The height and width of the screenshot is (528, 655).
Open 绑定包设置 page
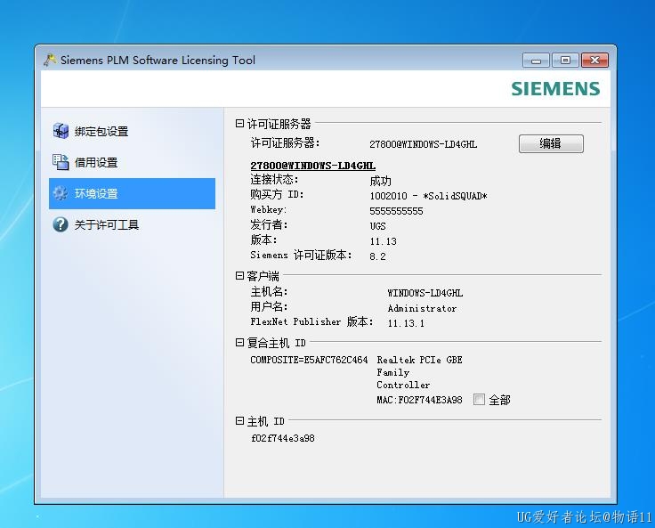pos(132,131)
